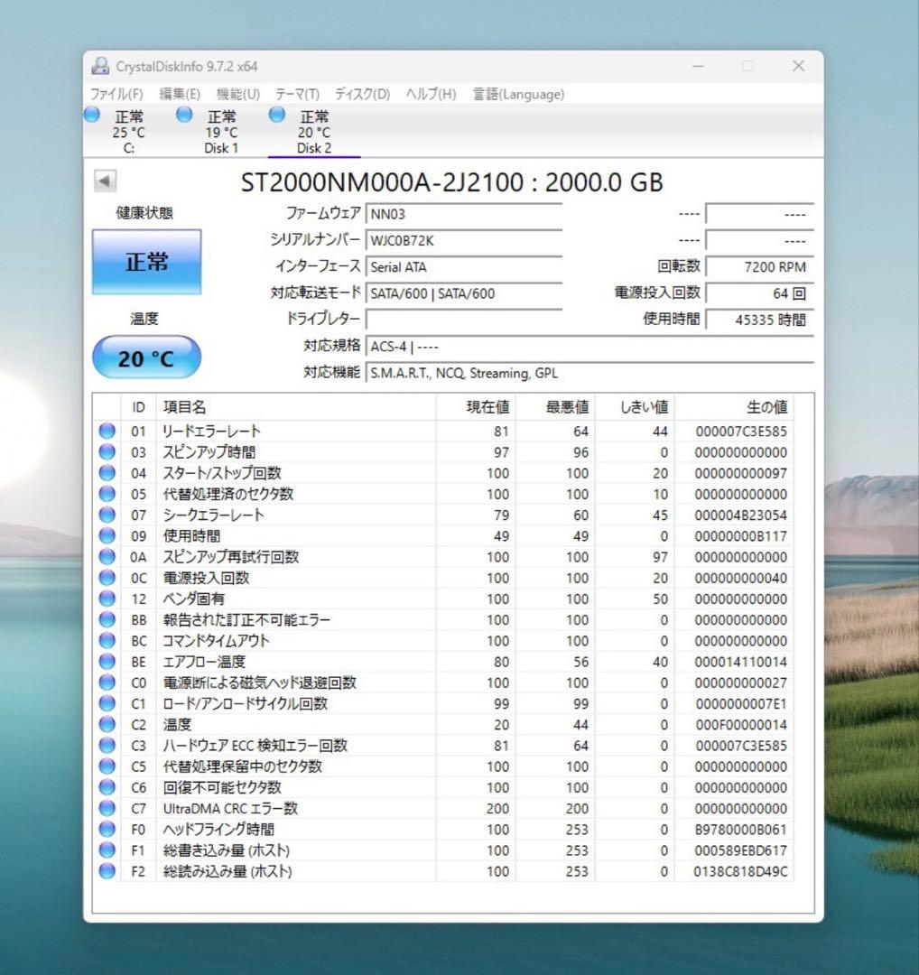
Task: Click the 対応機能 field with S.M.A.R.T., NCQ
Action: (589, 373)
